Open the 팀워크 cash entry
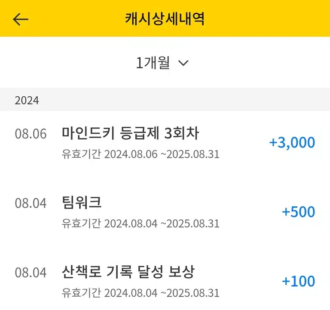 pyautogui.click(x=165, y=212)
